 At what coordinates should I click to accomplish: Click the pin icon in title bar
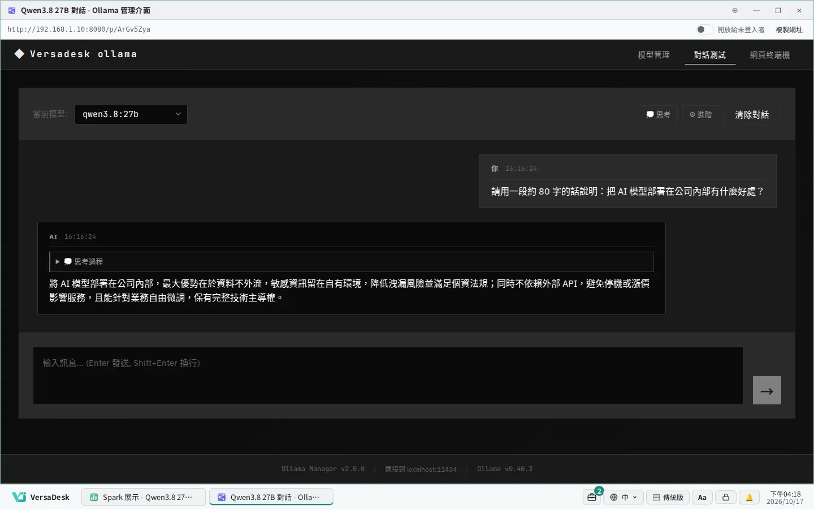(x=735, y=10)
